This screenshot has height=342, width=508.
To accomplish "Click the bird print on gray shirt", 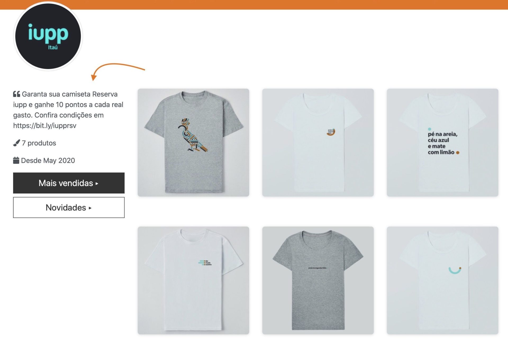I will 193,135.
